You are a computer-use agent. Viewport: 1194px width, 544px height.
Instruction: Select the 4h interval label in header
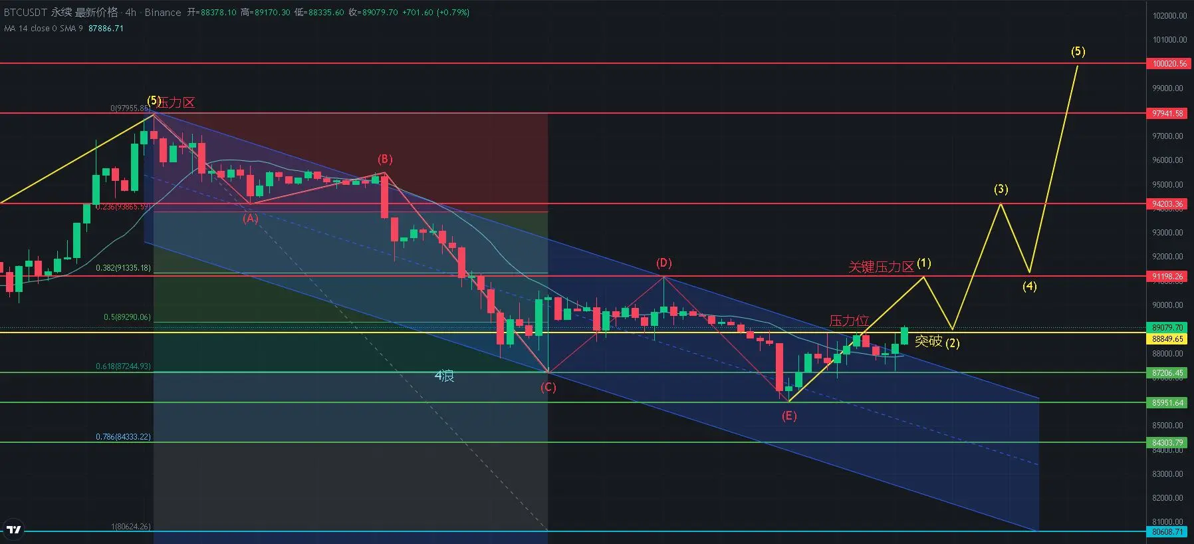point(130,12)
